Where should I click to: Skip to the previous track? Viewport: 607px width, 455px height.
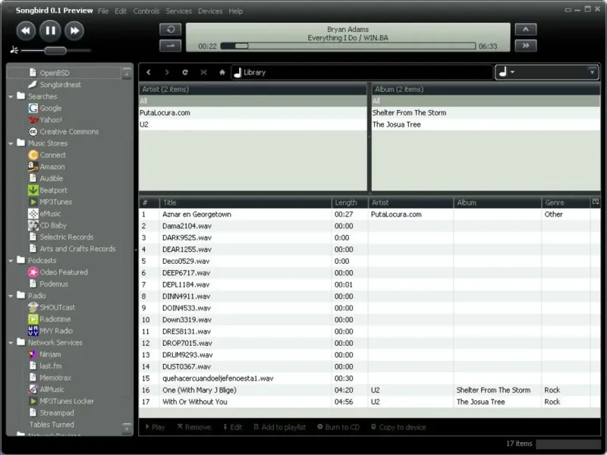26,31
